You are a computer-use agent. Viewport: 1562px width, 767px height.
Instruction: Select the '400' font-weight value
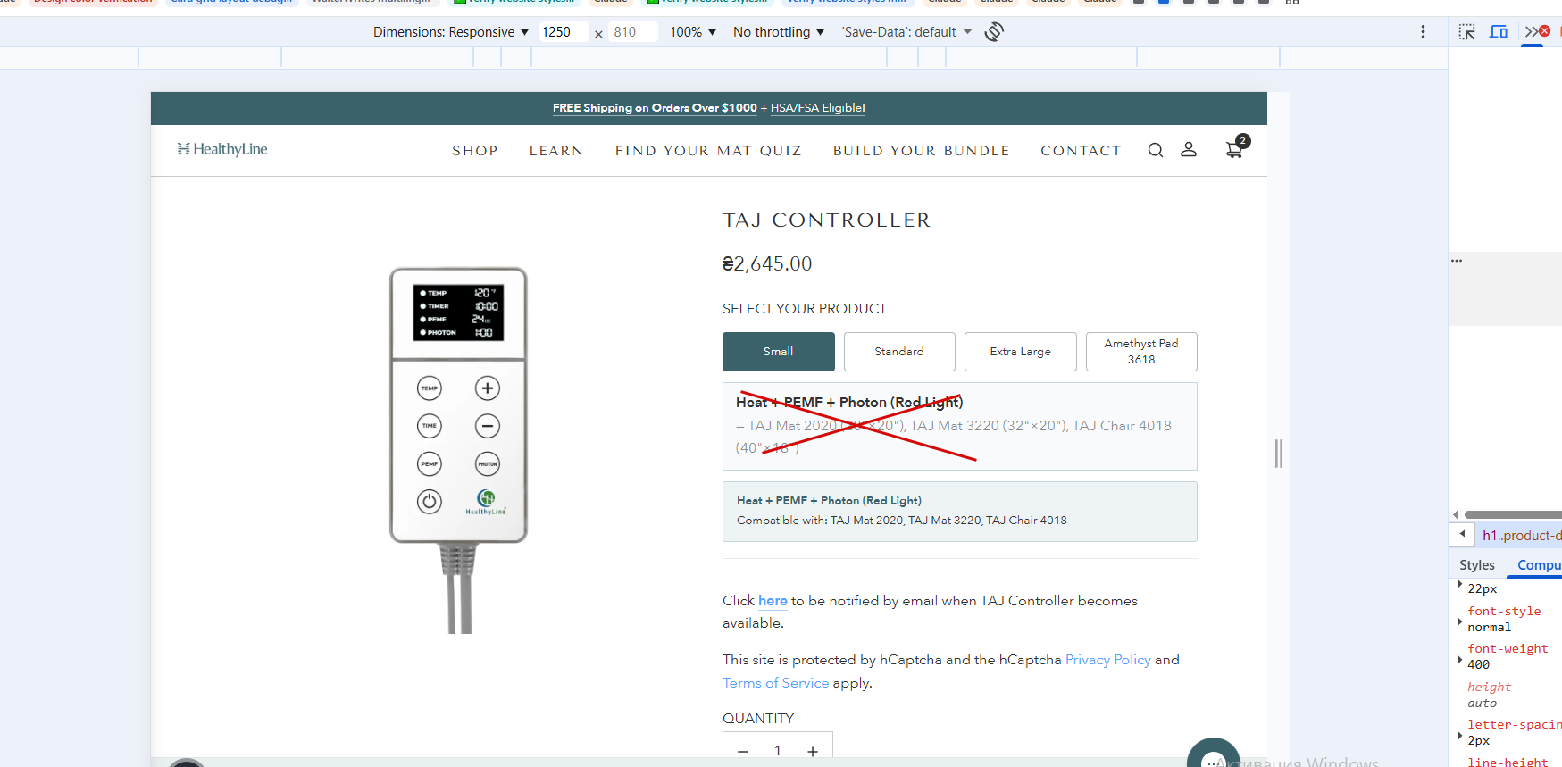1479,664
